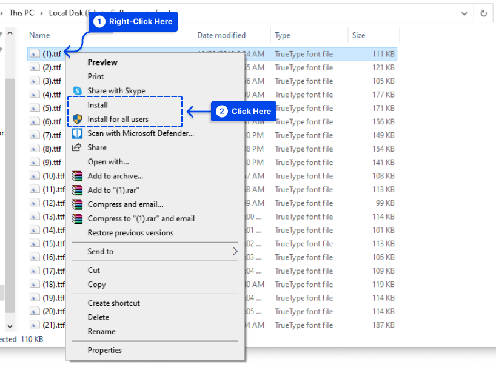Screen dimensions: 496x367
Task: Choose Print from the context menu
Action: (96, 76)
